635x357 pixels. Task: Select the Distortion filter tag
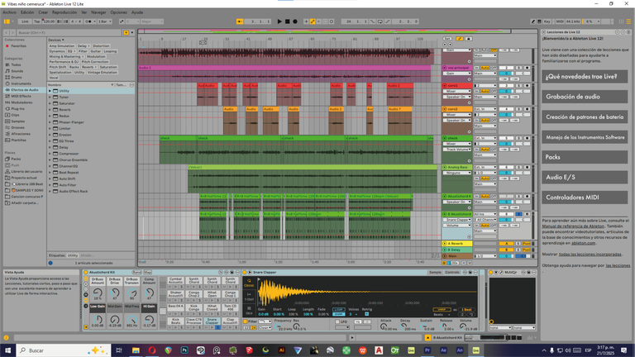pyautogui.click(x=101, y=46)
